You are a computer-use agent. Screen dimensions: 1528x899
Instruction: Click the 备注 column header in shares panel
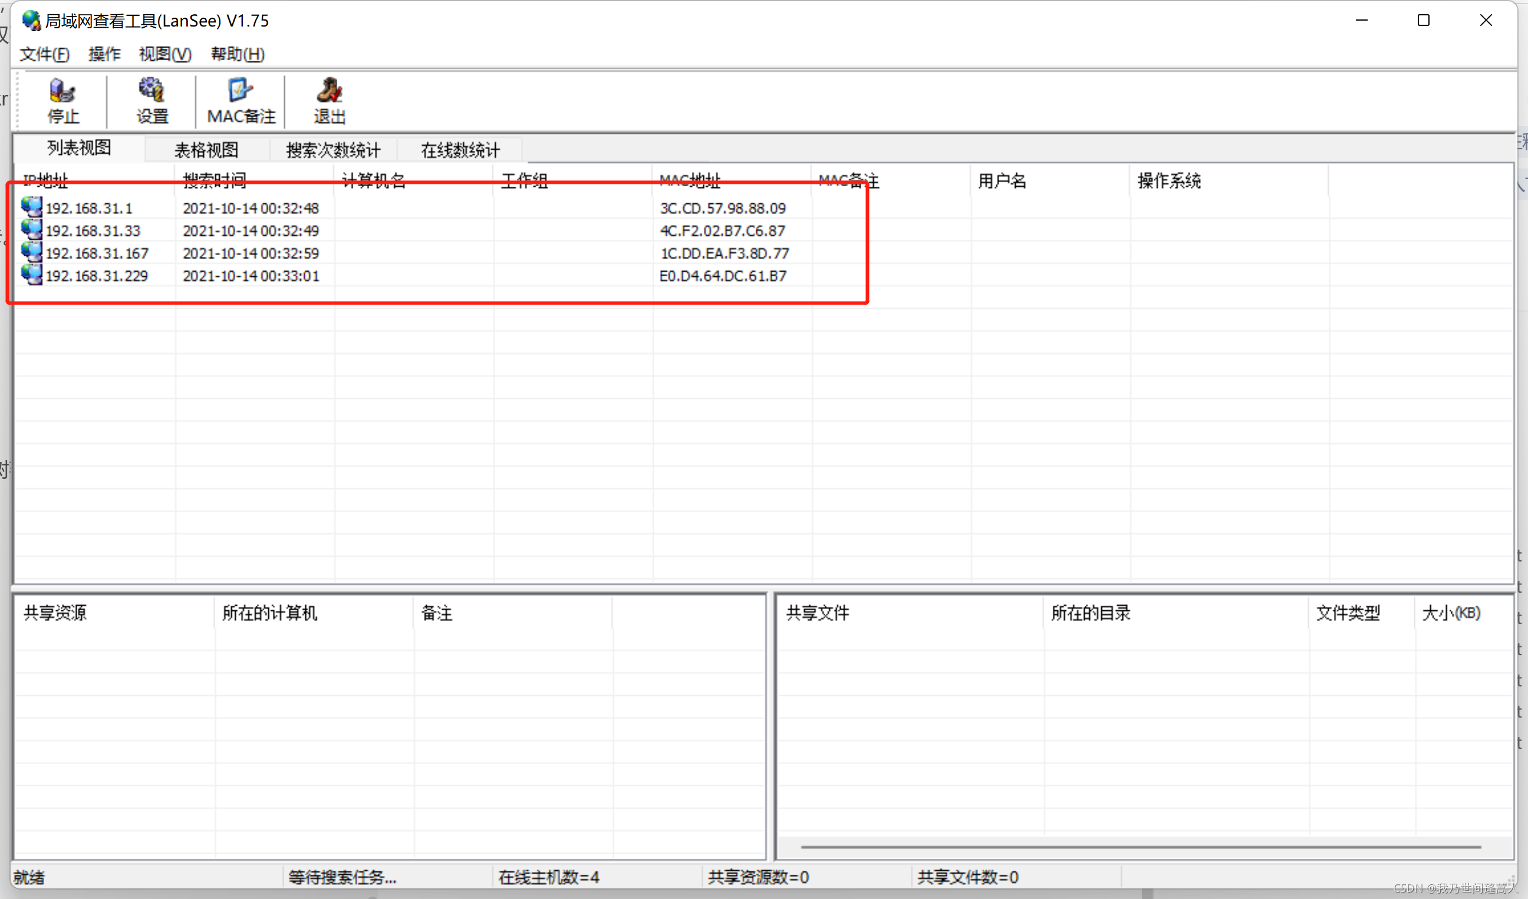[513, 613]
